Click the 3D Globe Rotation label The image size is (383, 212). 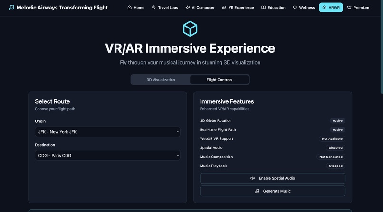click(x=216, y=120)
